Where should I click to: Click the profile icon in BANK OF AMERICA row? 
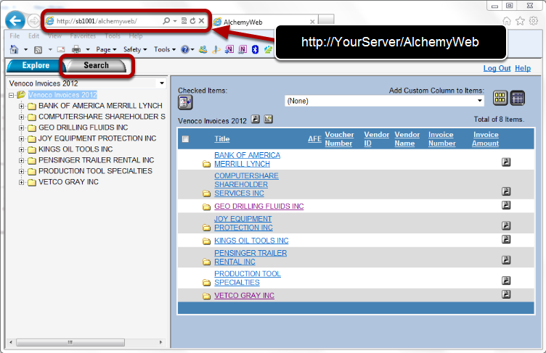(506, 162)
